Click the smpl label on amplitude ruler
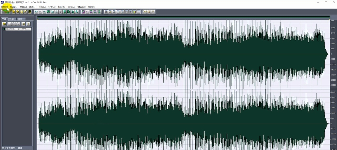The width and height of the screenshot is (337, 150). tap(332, 21)
